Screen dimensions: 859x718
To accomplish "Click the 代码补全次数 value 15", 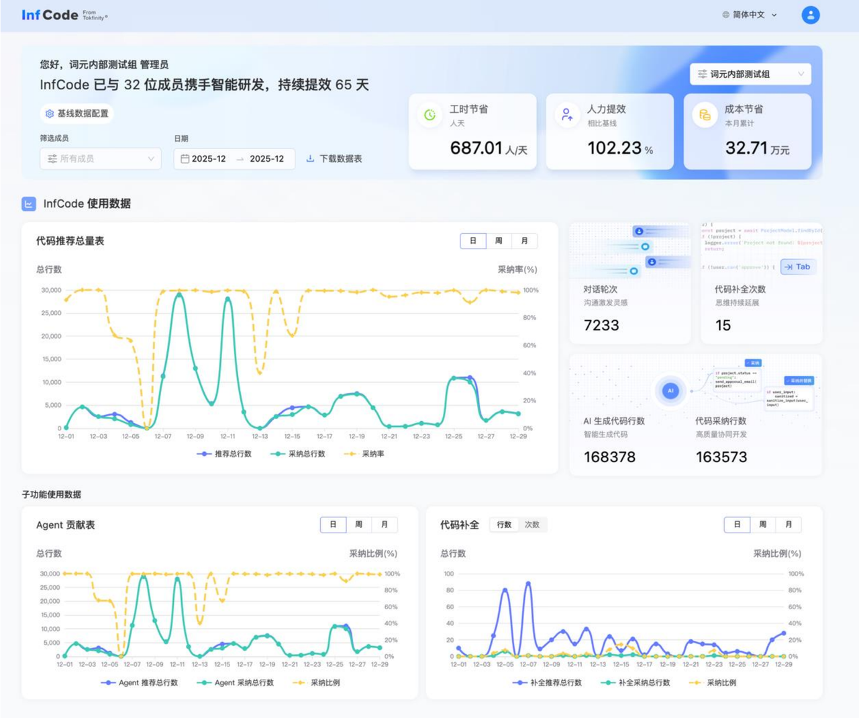I will [723, 325].
